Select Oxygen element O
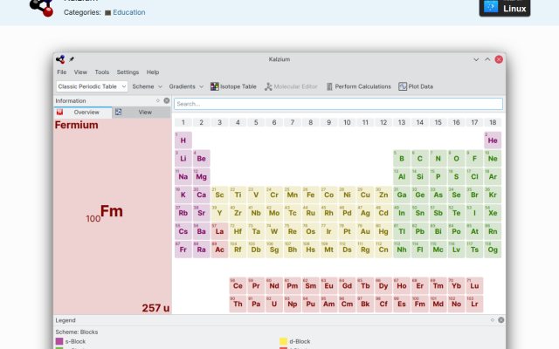Screen dimensions: 559x349 click(456, 159)
